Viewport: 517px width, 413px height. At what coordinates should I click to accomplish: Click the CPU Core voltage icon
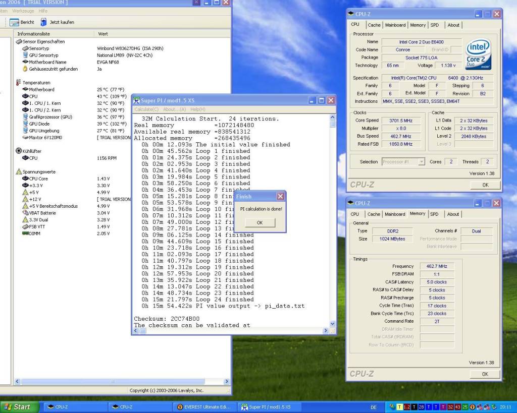click(25, 179)
